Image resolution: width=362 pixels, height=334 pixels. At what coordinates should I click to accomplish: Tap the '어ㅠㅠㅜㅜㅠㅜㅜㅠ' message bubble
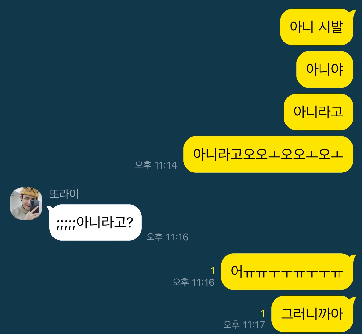(x=287, y=272)
